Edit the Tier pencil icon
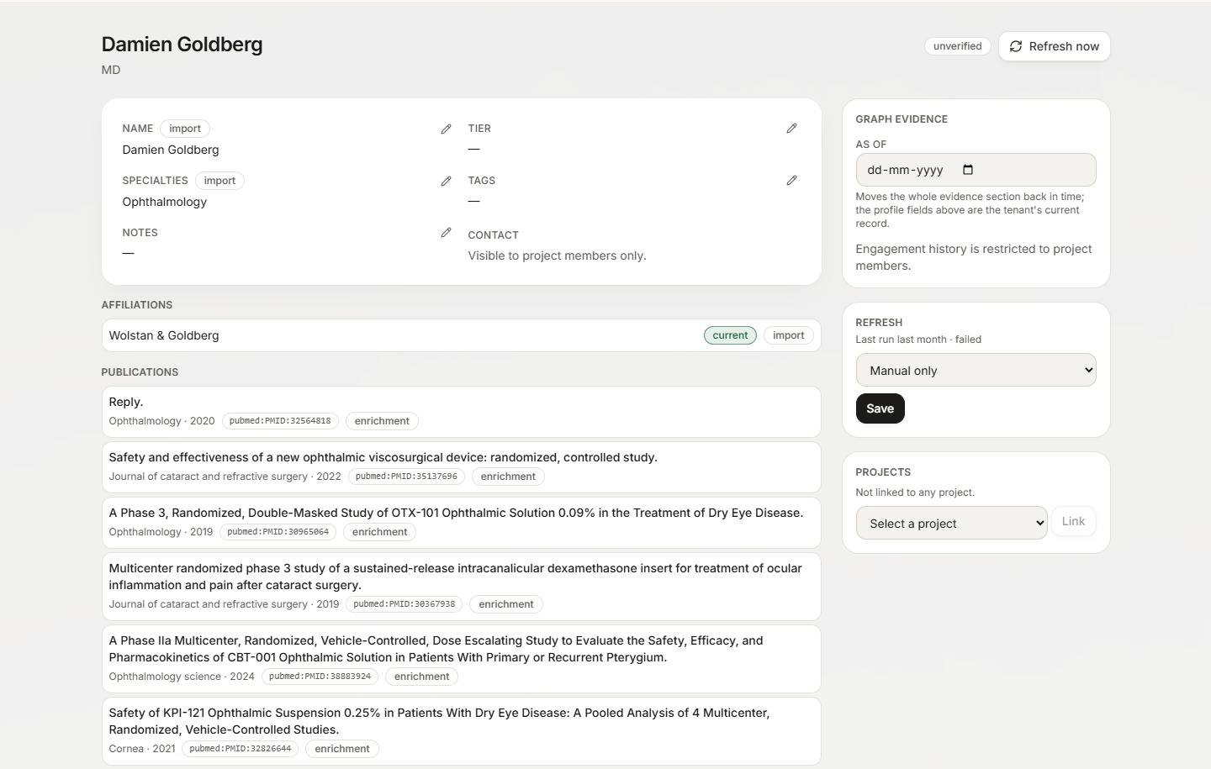Image resolution: width=1211 pixels, height=769 pixels. pyautogui.click(x=791, y=129)
